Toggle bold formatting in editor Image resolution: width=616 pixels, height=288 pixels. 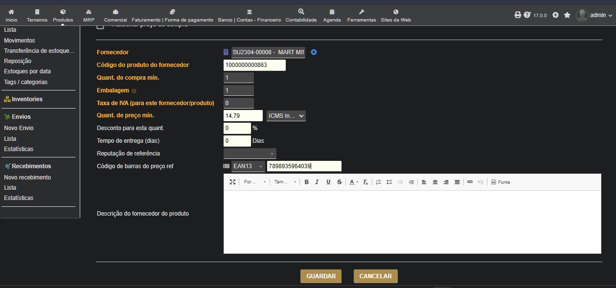coord(307,182)
